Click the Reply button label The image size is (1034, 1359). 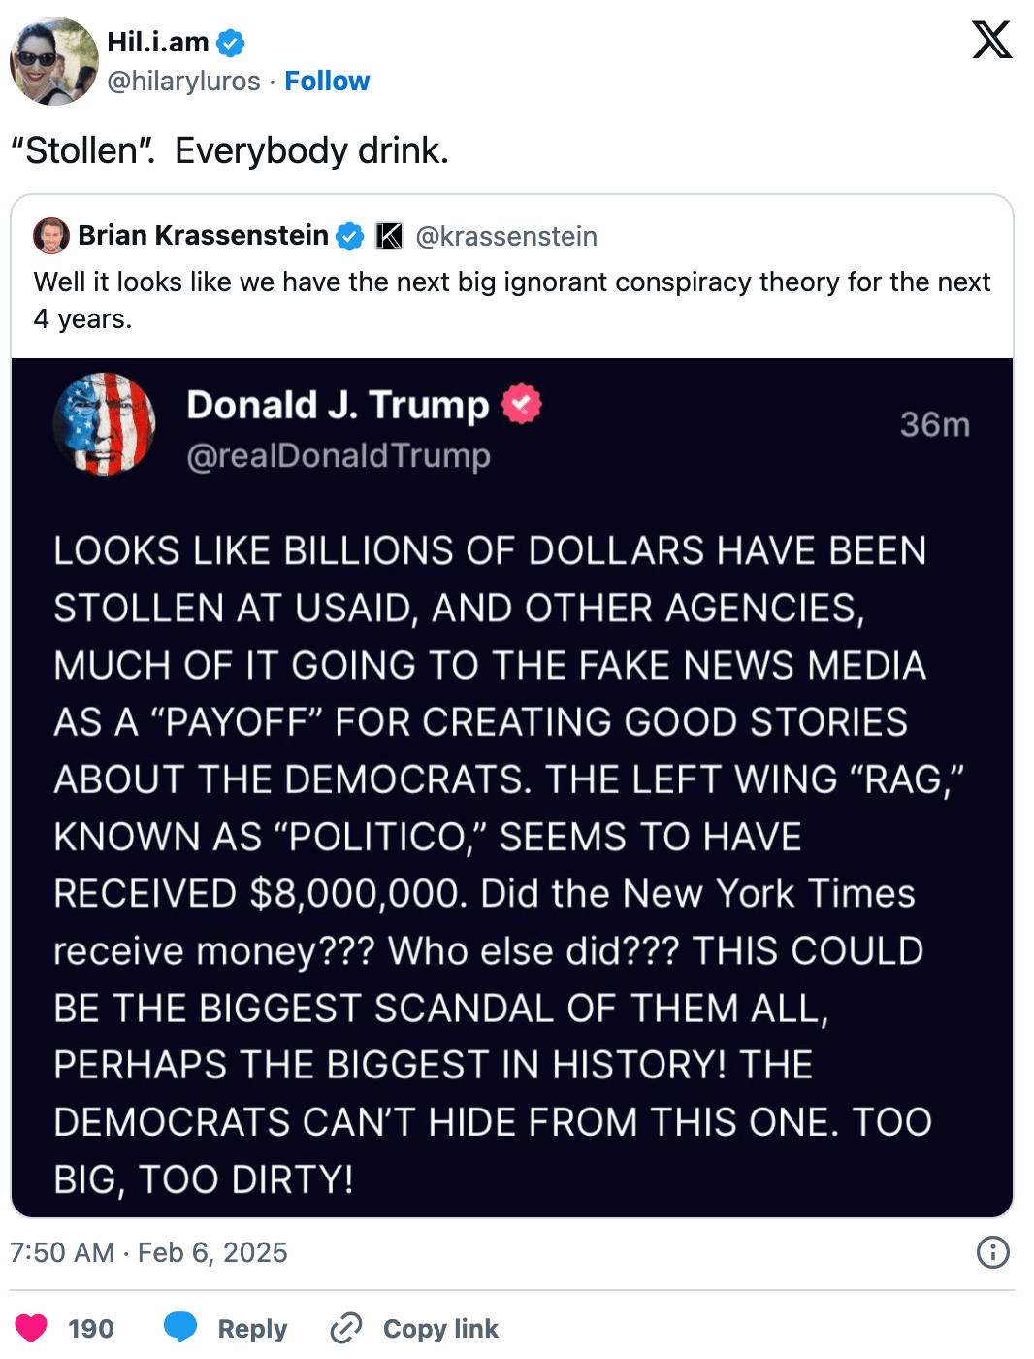click(x=252, y=1328)
